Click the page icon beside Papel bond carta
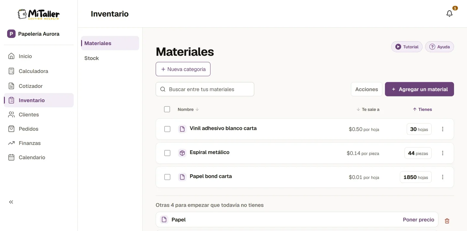 (x=182, y=177)
